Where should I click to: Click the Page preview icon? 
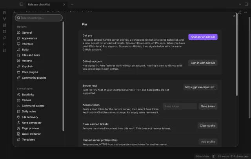[18, 128]
